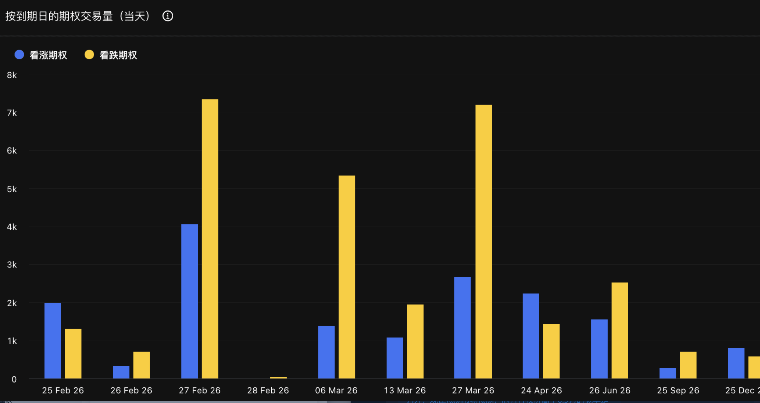This screenshot has width=760, height=403.
Task: Click the yellow put bar for 26 Jun 26
Action: 619,330
